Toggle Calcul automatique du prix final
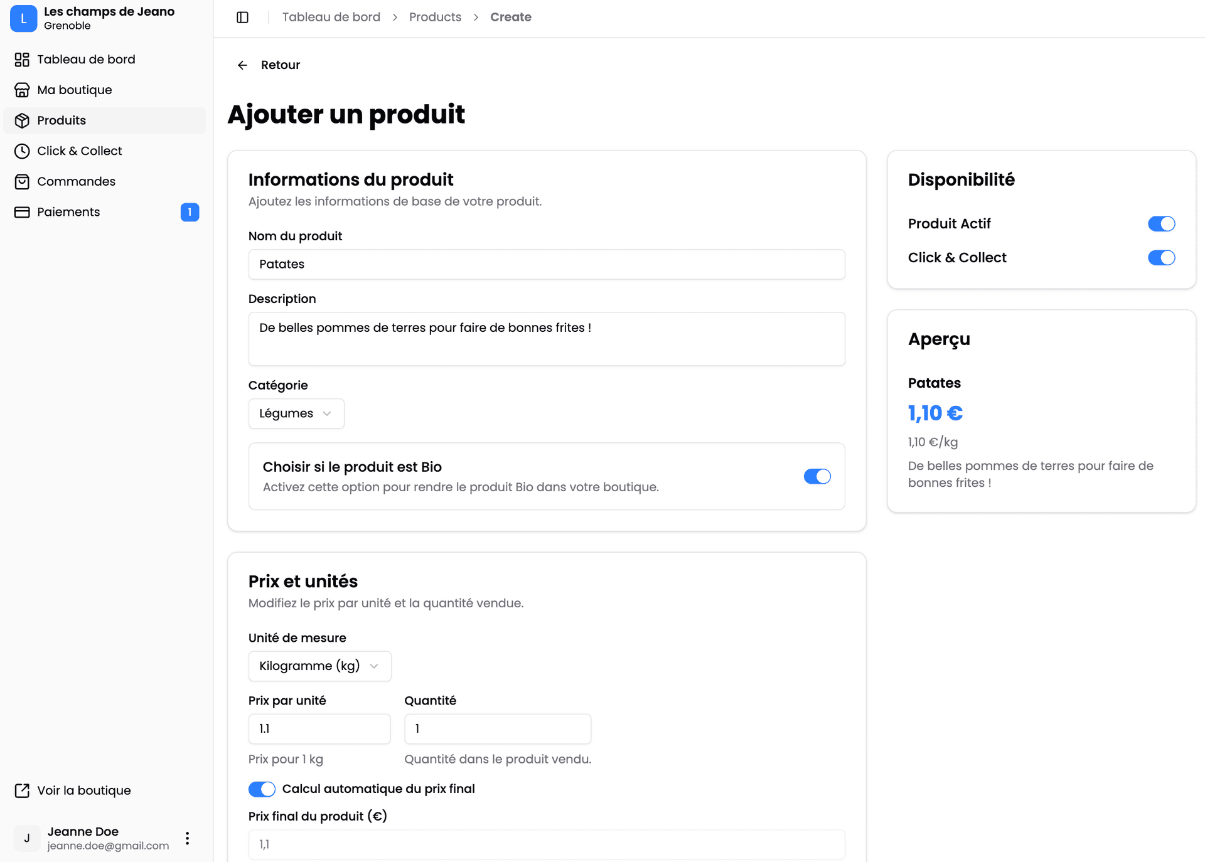The image size is (1205, 862). click(262, 789)
